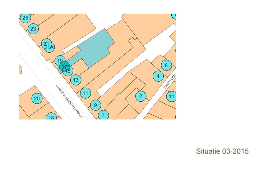Select the number 23 map marker
255x171 pixels.
click(33, 29)
